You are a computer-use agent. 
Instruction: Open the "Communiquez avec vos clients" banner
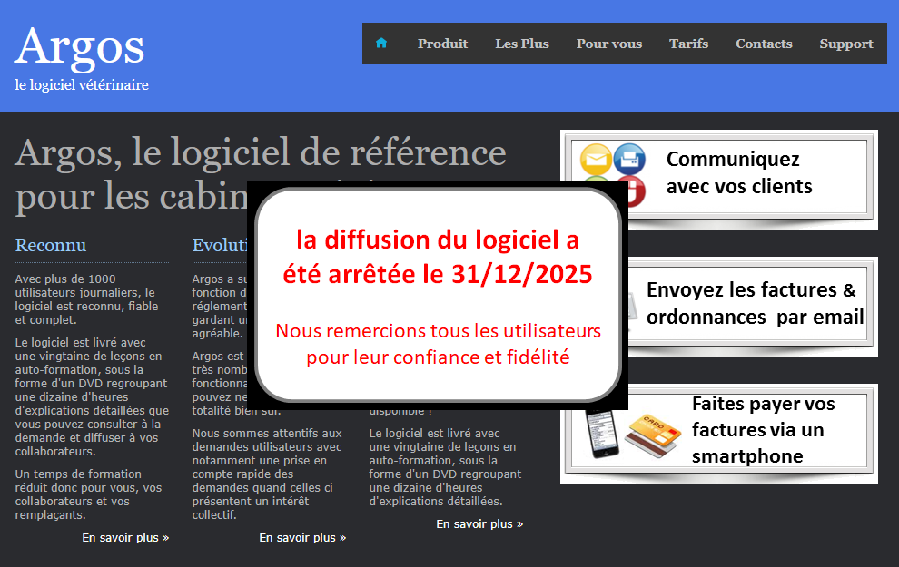tap(738, 173)
